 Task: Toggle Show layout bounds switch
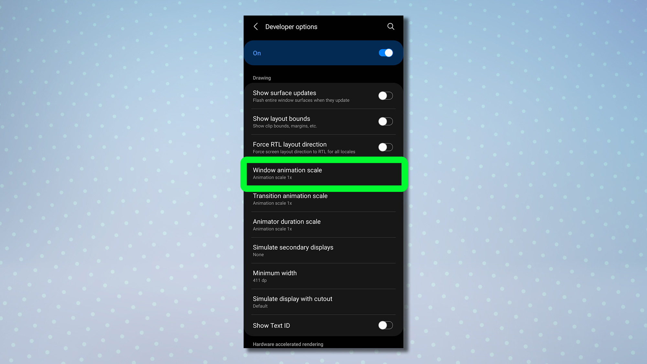coord(385,121)
